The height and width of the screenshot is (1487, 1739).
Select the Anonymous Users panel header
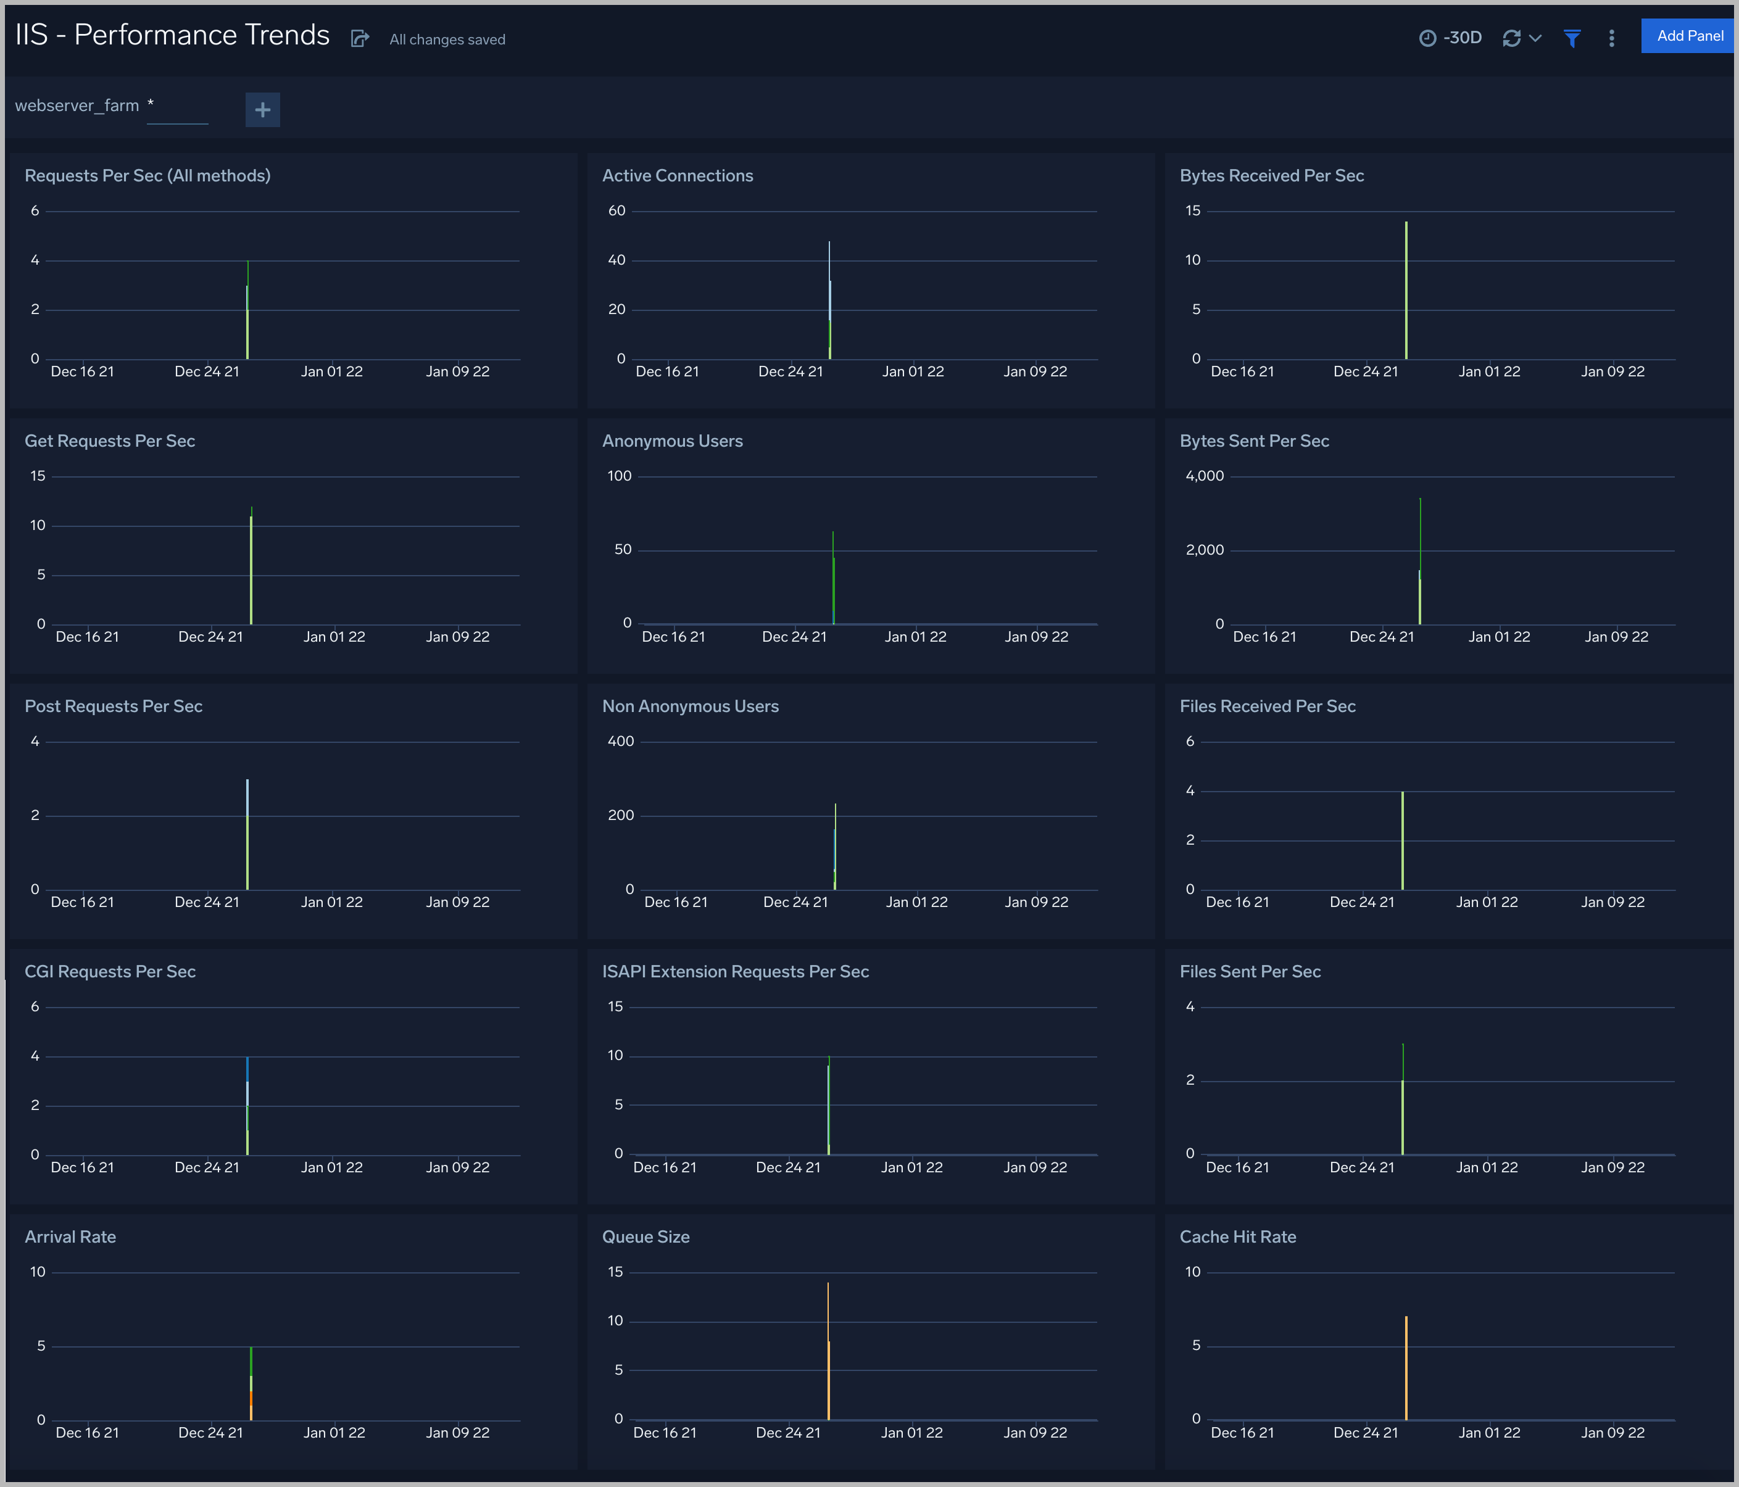(x=672, y=441)
